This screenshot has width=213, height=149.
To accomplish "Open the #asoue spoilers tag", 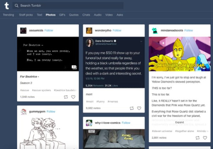I will tap(41, 90).
